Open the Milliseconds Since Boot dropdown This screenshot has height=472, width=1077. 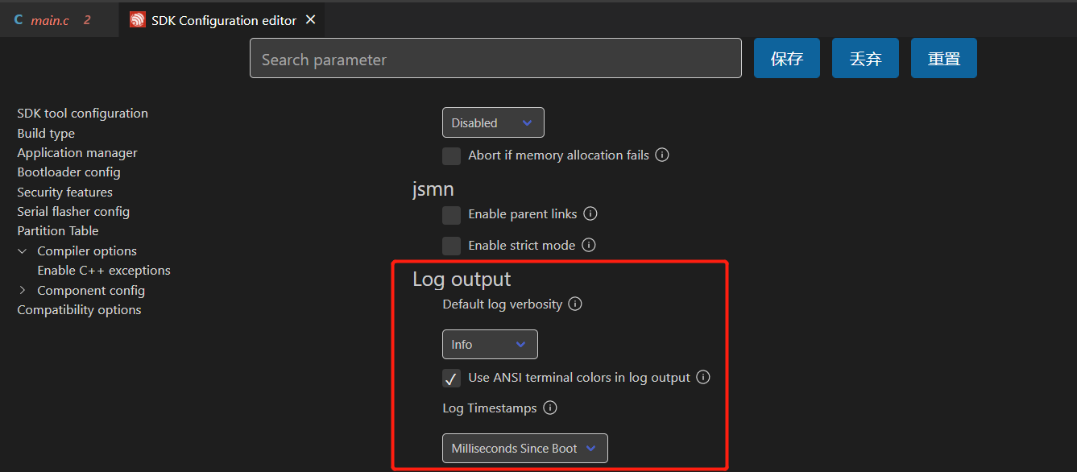(x=525, y=448)
